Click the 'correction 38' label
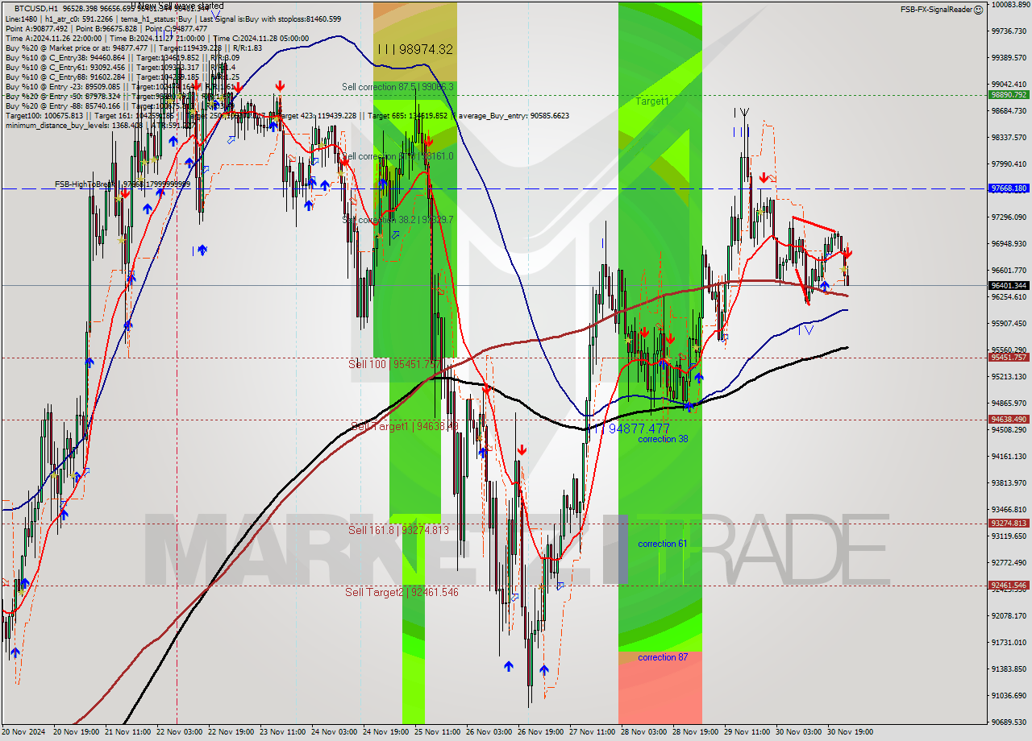 tap(663, 439)
